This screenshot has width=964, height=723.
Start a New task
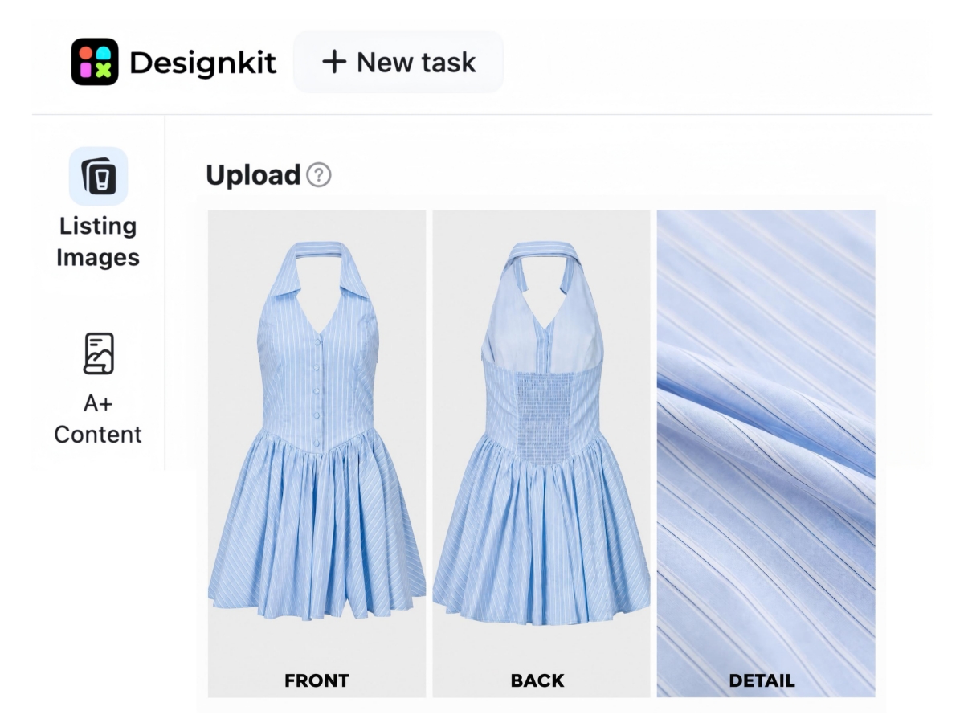[398, 62]
